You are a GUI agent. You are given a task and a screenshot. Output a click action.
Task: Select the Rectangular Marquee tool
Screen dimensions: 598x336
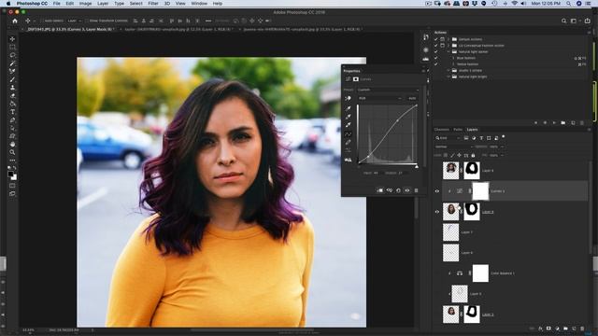coord(12,48)
